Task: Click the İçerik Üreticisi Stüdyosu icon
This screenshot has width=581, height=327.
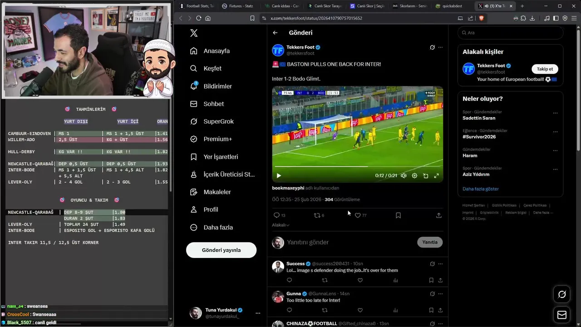Action: 194,174
